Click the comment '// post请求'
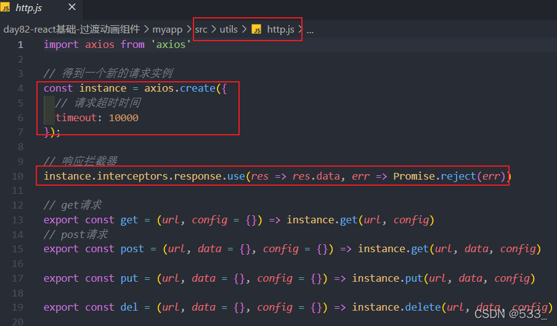The height and width of the screenshot is (326, 557). (76, 234)
